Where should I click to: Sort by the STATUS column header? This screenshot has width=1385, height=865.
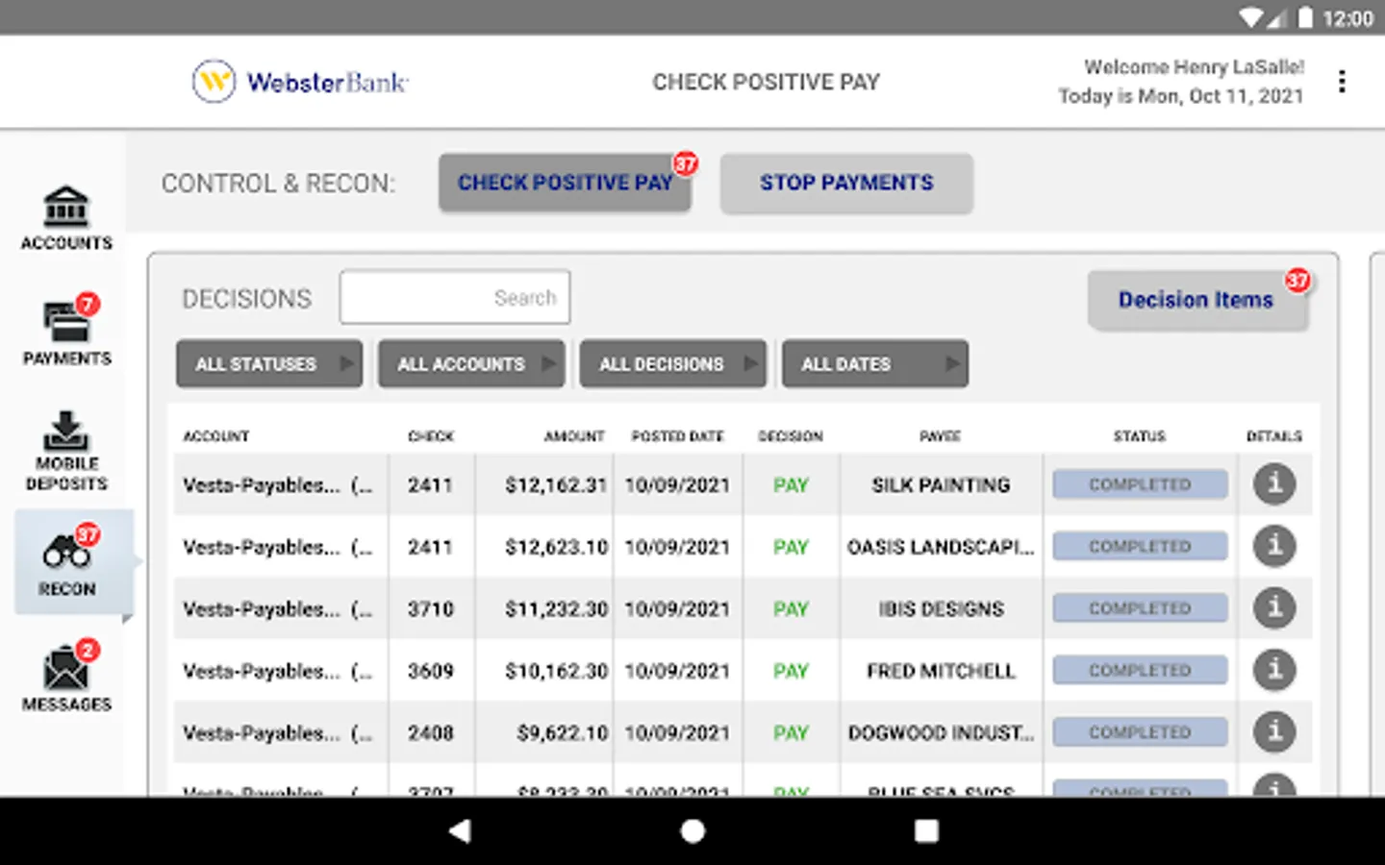(1140, 436)
